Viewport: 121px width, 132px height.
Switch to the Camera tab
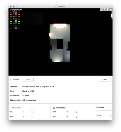tap(16, 79)
